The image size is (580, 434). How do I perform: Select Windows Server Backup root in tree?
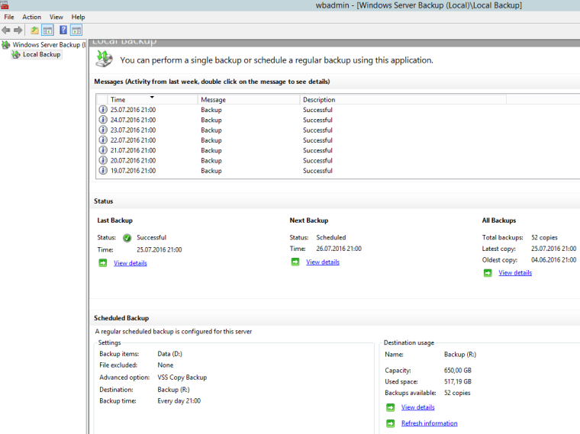coord(49,45)
